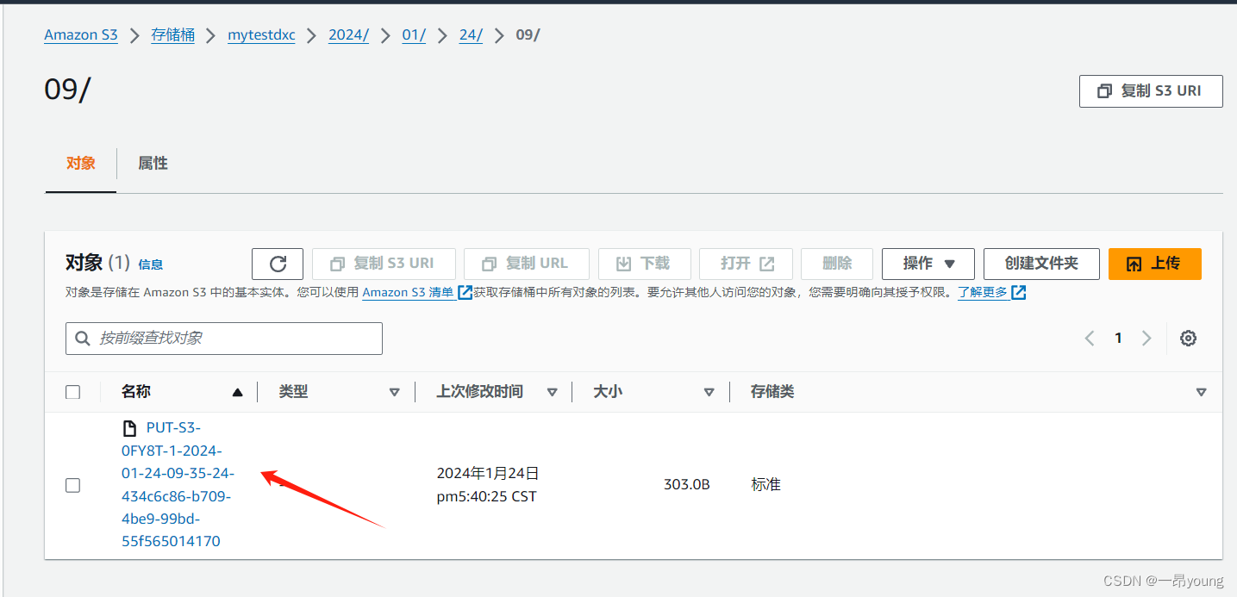Switch to the 属性 tab
Viewport: 1237px width, 597px height.
[153, 163]
